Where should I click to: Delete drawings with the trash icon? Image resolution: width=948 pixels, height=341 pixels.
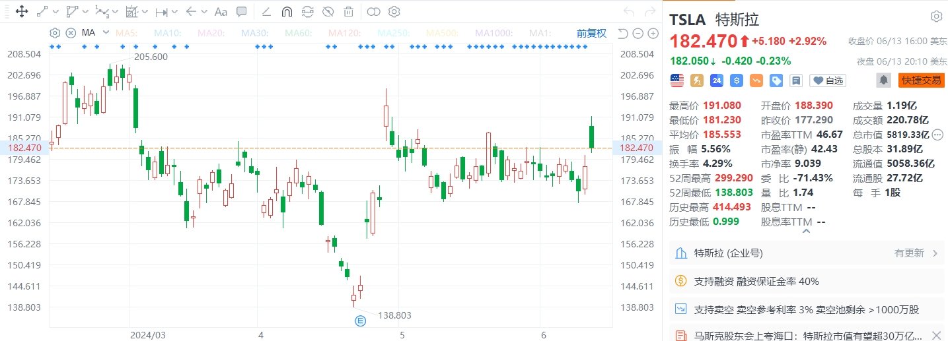click(348, 11)
